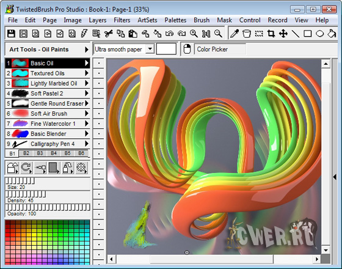The width and height of the screenshot is (342, 269).
Task: Select the Crop tool icon
Action: (x=271, y=34)
